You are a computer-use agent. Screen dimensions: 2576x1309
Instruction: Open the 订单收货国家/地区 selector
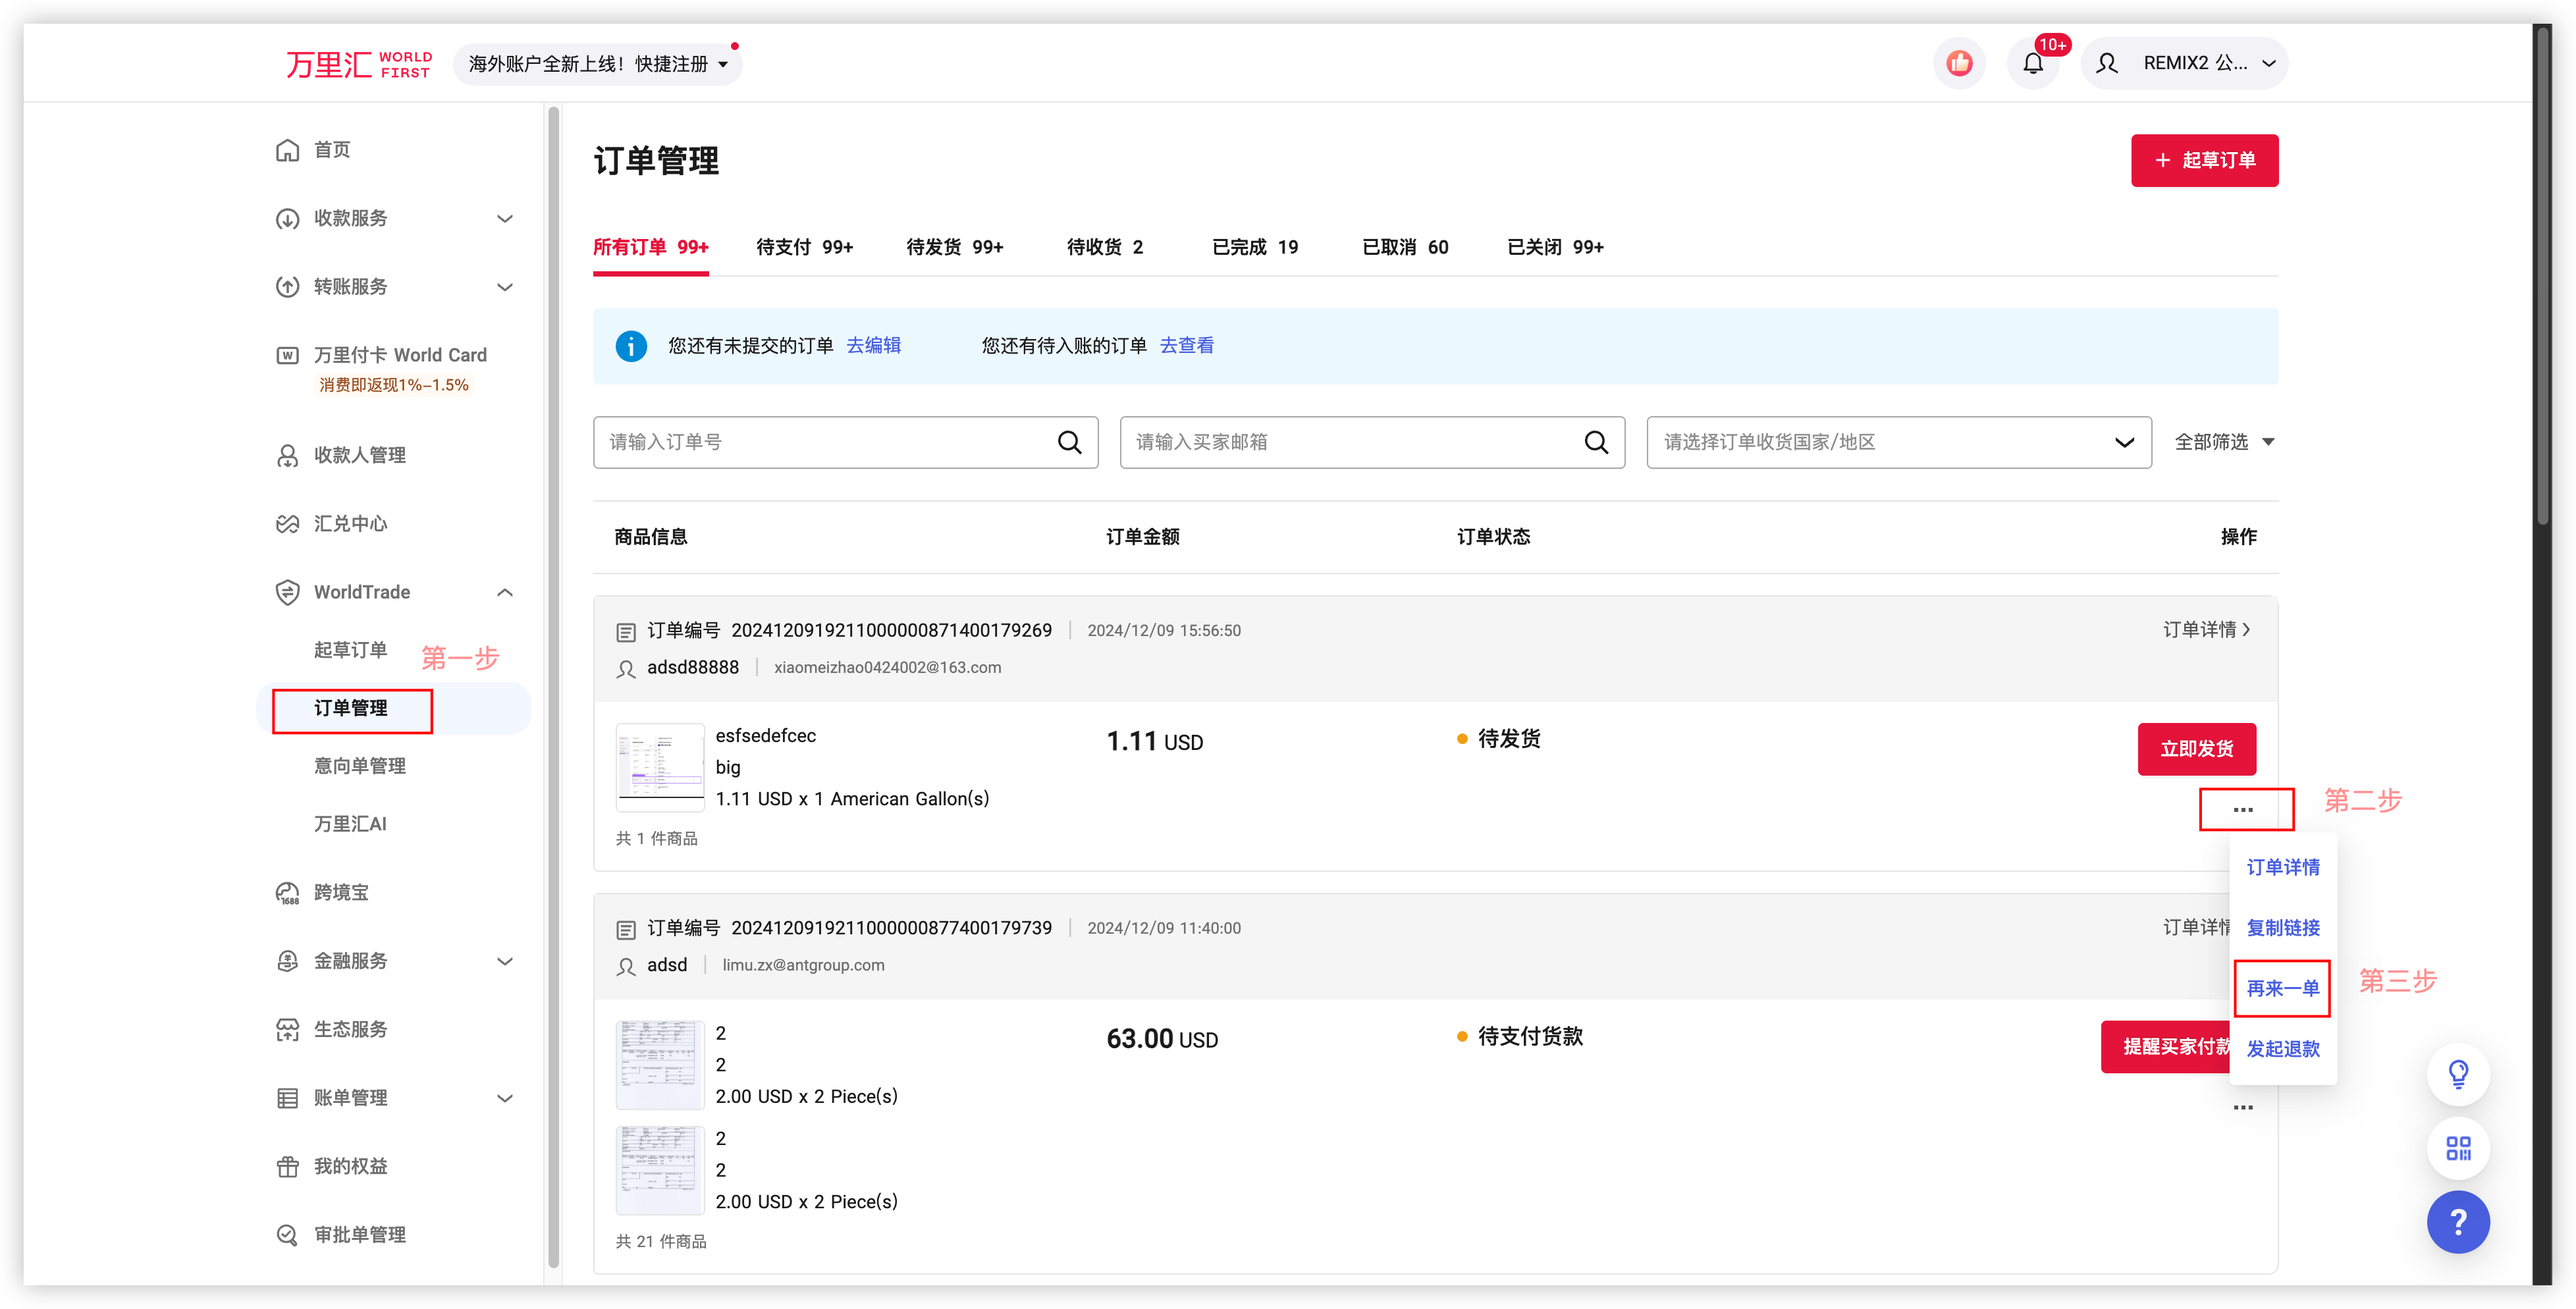pyautogui.click(x=1897, y=441)
